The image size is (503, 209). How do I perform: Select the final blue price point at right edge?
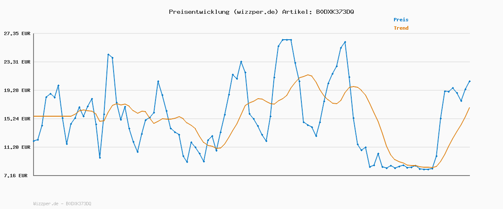(x=469, y=81)
